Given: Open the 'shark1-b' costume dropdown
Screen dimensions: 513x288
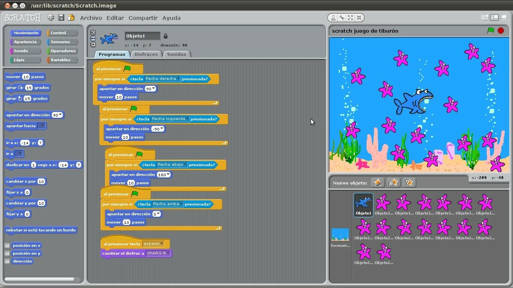Looking at the screenshot, I should pyautogui.click(x=158, y=253).
